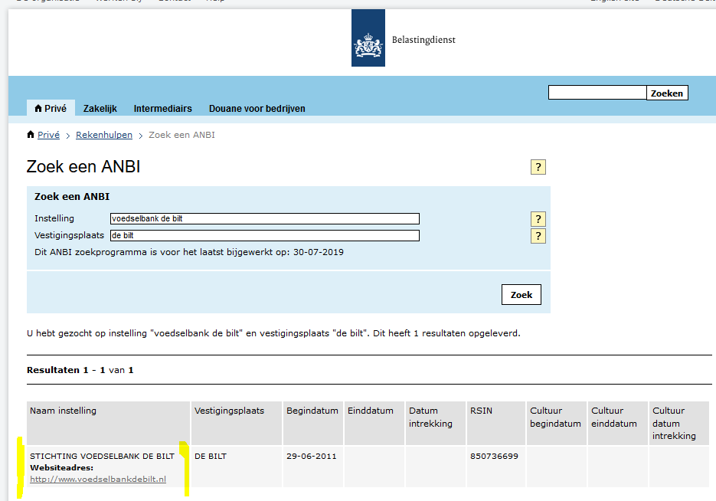The height and width of the screenshot is (501, 716).
Task: Open the Zakelijk tab
Action: point(100,108)
